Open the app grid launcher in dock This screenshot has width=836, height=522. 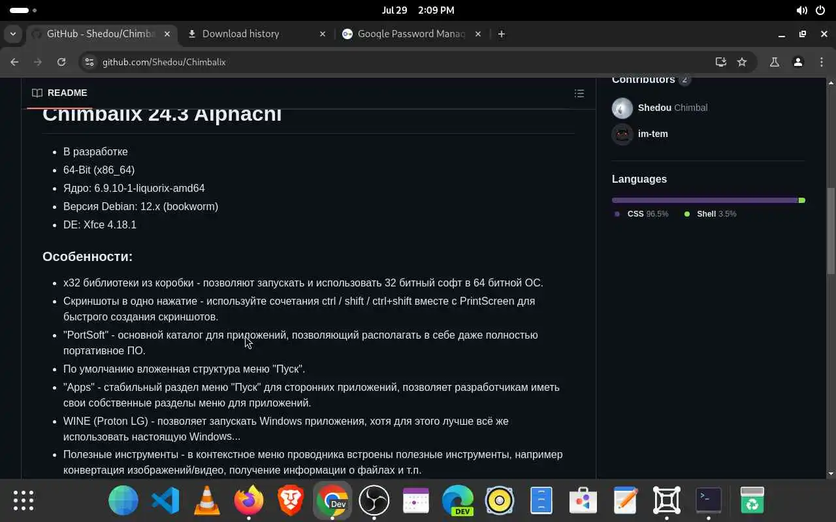coord(24,500)
